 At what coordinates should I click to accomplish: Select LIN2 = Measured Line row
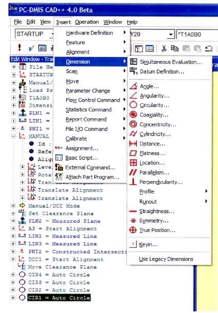63,236
